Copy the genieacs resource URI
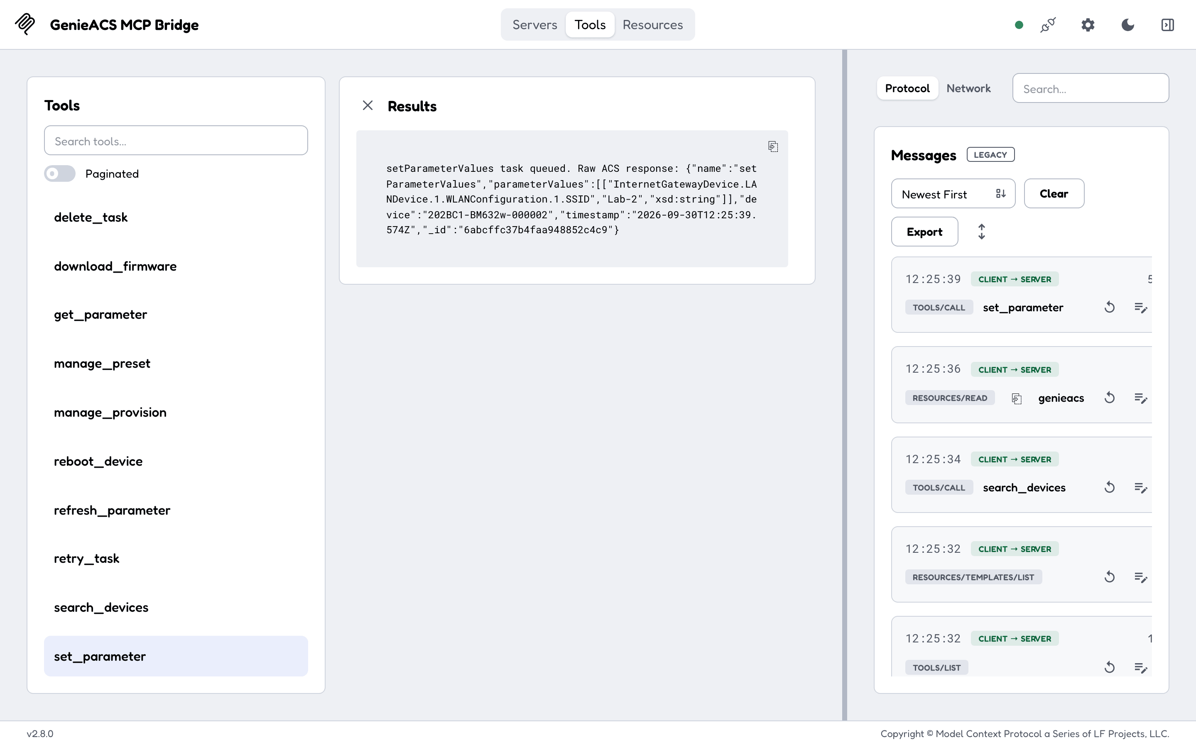The width and height of the screenshot is (1196, 747). coord(1017,398)
